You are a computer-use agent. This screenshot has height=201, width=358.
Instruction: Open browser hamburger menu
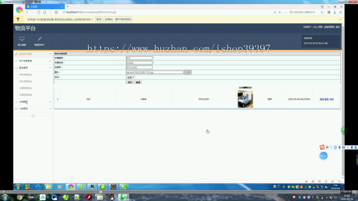click(x=340, y=12)
